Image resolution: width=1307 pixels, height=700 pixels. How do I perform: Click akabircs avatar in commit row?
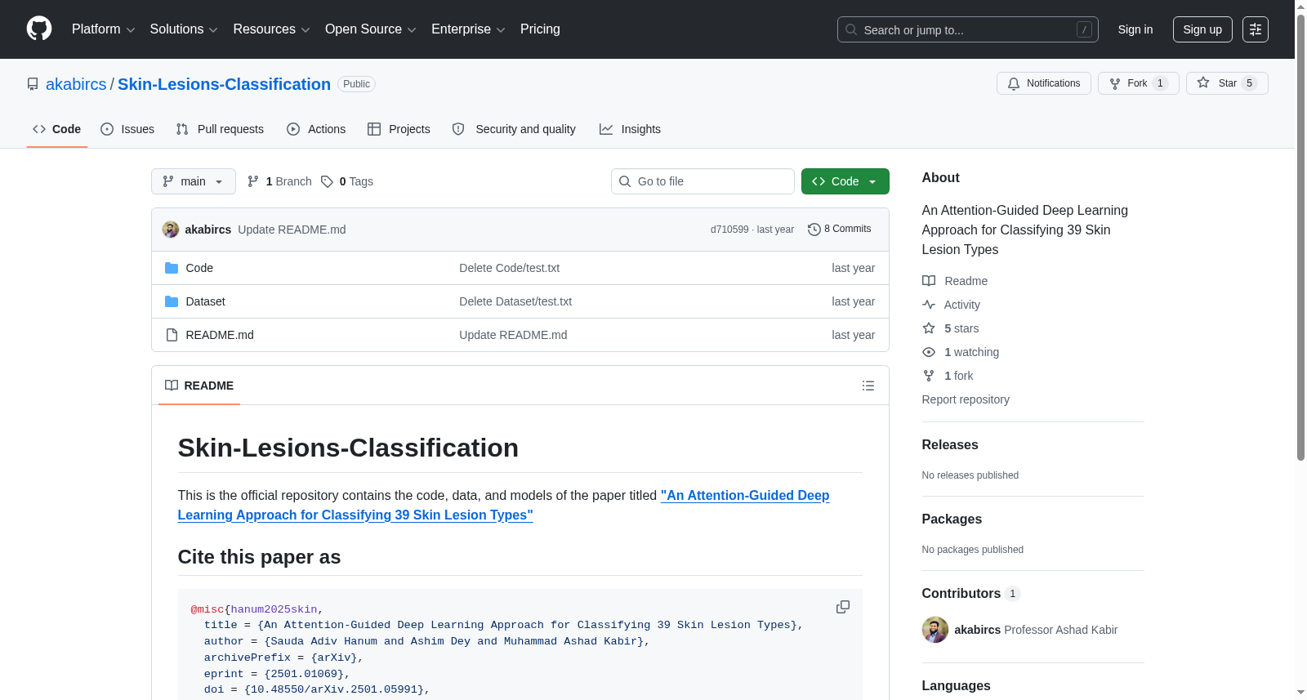click(171, 230)
